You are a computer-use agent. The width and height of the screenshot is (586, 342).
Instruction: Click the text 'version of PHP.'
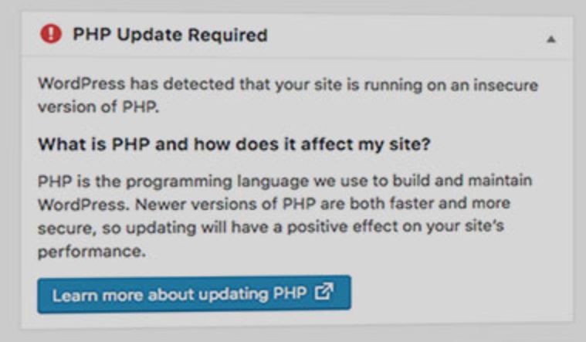tap(99, 107)
